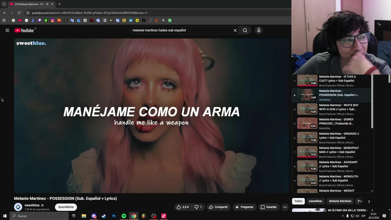This screenshot has height=220, width=391.
Task: Open File Explorer from the taskbar
Action: click(84, 216)
